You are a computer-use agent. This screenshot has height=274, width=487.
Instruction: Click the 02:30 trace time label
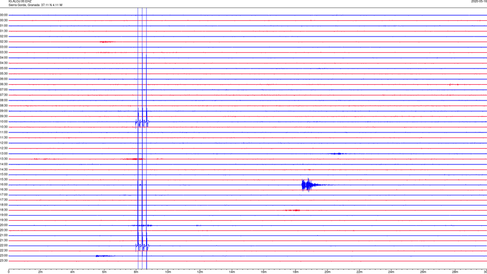tap(4, 42)
